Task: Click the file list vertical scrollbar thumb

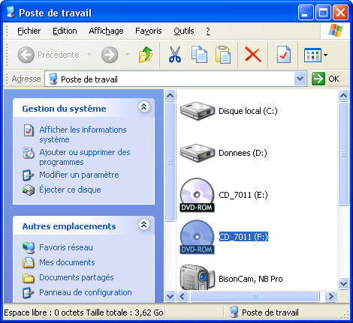Action: coord(343,154)
